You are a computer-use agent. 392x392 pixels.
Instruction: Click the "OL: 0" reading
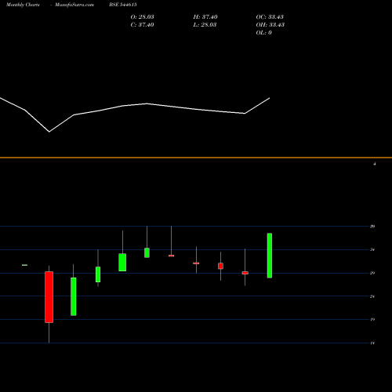click(263, 33)
